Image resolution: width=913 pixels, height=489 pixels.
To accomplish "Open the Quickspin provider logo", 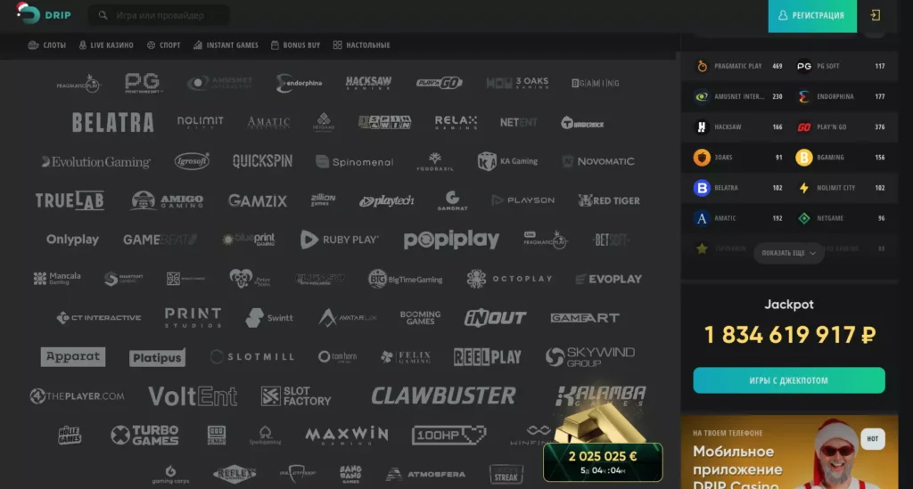I will click(x=262, y=161).
